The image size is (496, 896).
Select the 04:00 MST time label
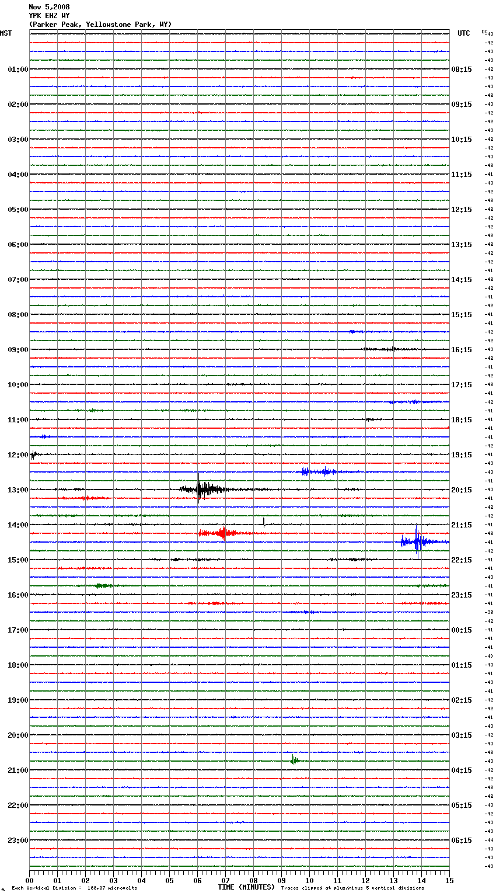click(18, 175)
